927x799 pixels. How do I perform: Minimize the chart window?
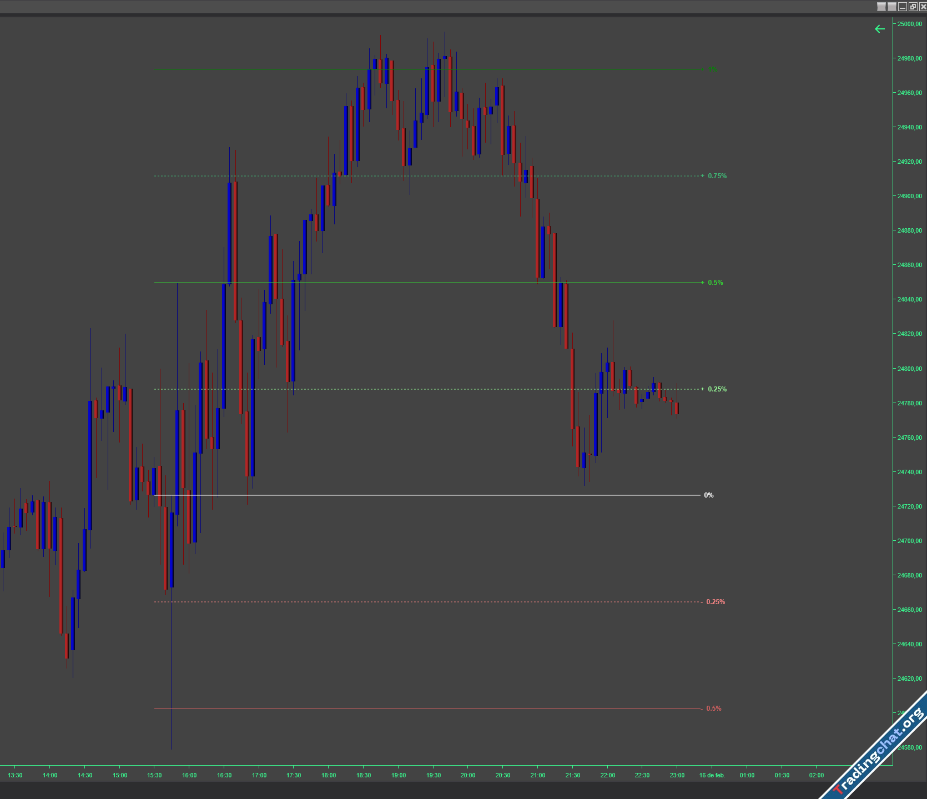click(903, 7)
